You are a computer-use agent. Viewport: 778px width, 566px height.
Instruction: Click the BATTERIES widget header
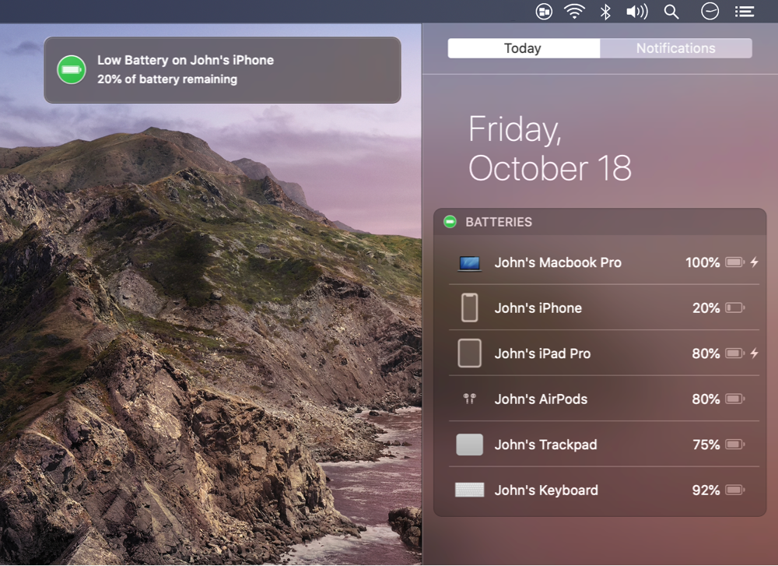tap(499, 222)
